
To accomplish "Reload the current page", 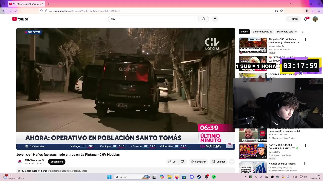I will (x=16, y=11).
